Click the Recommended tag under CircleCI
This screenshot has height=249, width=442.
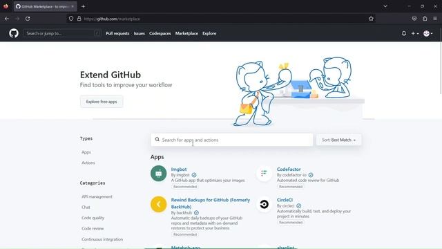pyautogui.click(x=291, y=223)
